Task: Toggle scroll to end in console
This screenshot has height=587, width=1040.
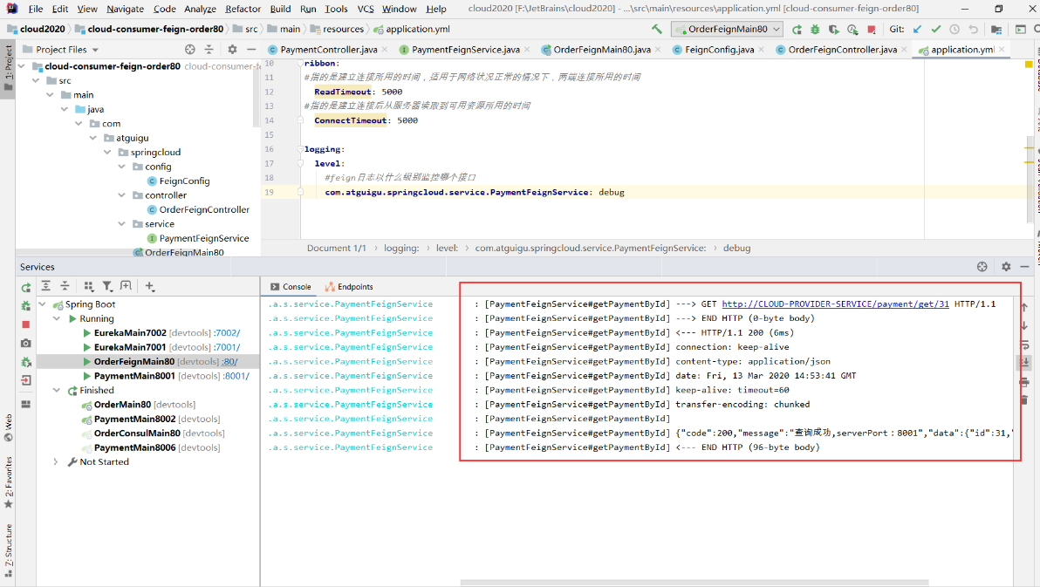Action: pyautogui.click(x=1024, y=361)
